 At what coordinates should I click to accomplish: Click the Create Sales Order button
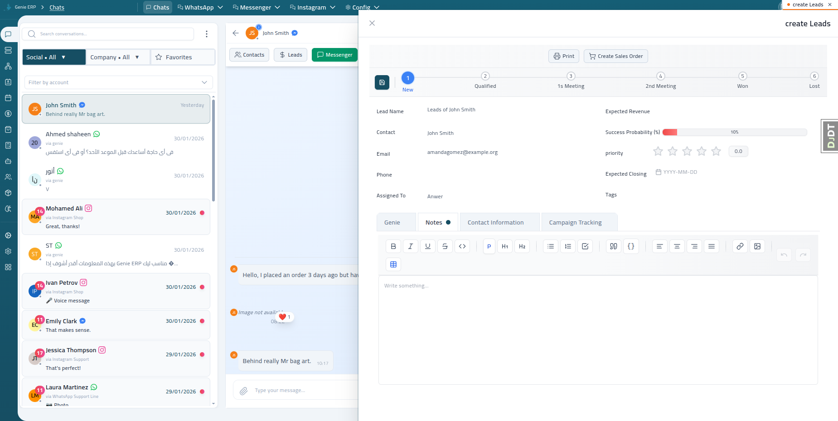(615, 56)
